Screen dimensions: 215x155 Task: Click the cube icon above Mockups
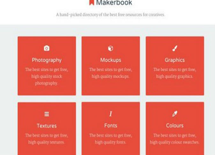(x=110, y=48)
